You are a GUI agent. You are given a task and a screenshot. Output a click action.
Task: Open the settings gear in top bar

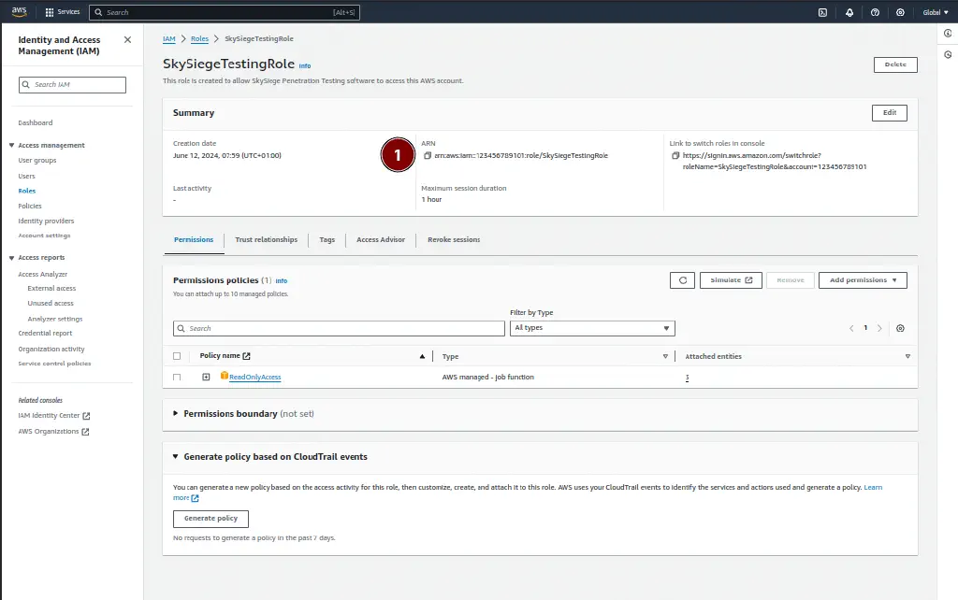[x=900, y=12]
